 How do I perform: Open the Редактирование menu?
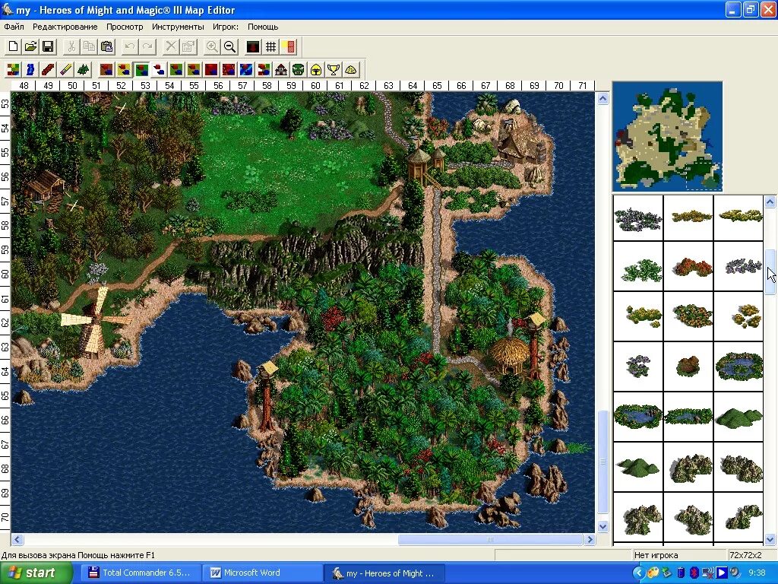click(65, 27)
